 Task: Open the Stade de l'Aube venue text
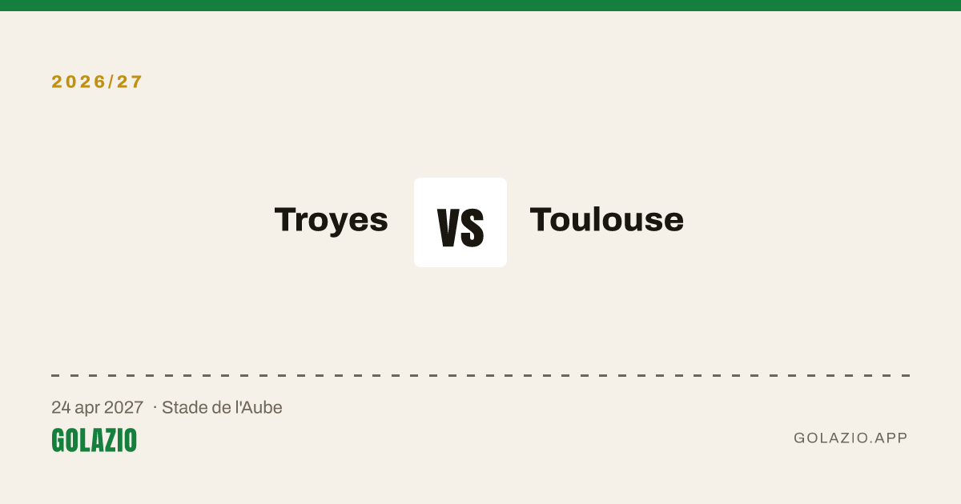click(x=222, y=407)
